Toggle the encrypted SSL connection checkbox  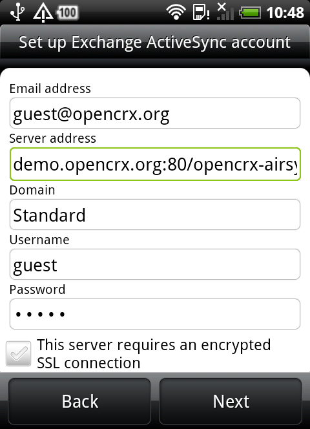(18, 353)
